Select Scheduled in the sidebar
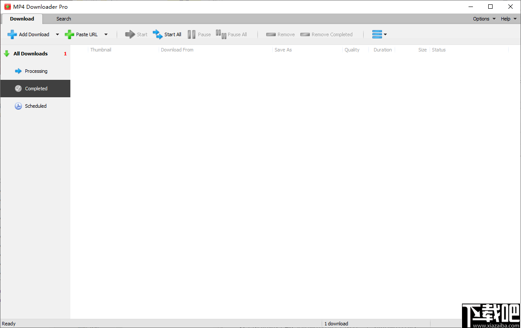The image size is (521, 328). tap(35, 106)
